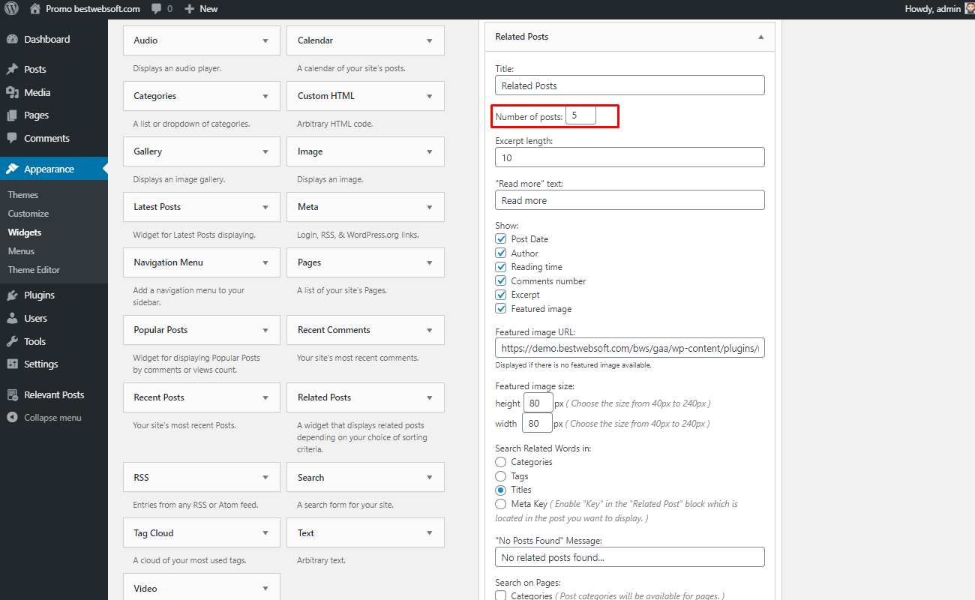Click the Plugins plug icon
Viewport: 975px width, 600px height.
tap(12, 295)
